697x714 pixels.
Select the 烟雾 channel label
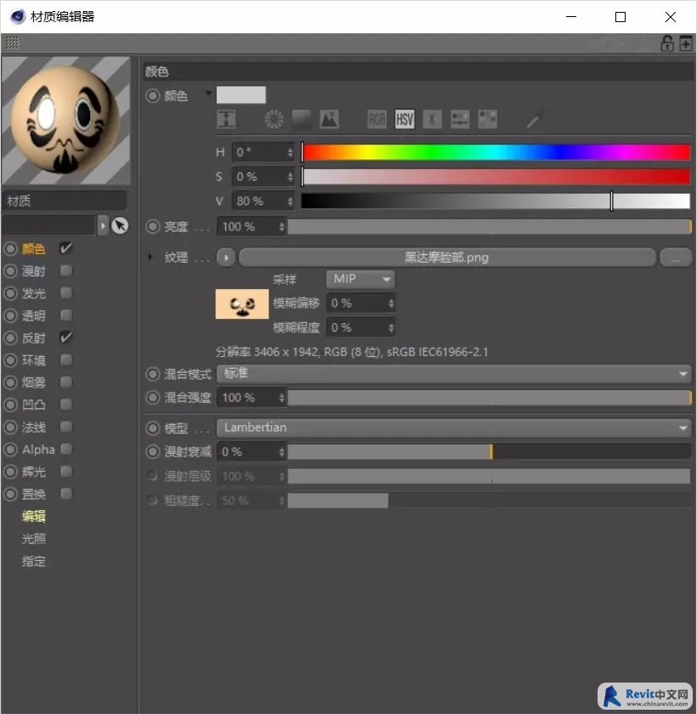click(x=34, y=382)
